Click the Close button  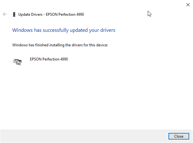click(179, 136)
